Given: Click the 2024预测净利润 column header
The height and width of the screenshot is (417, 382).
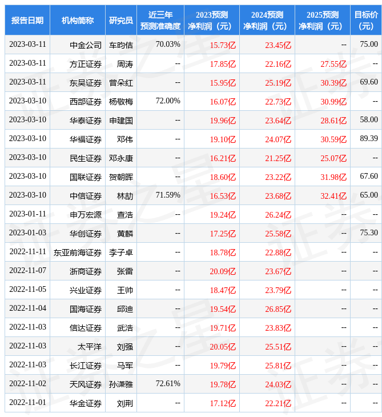Looking at the screenshot, I should [267, 20].
